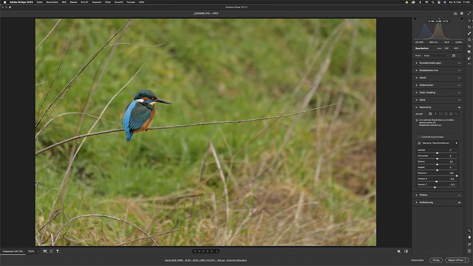Toggle visibility eye for Grundeinstellungen
This screenshot has width=473, height=266.
coord(459,63)
